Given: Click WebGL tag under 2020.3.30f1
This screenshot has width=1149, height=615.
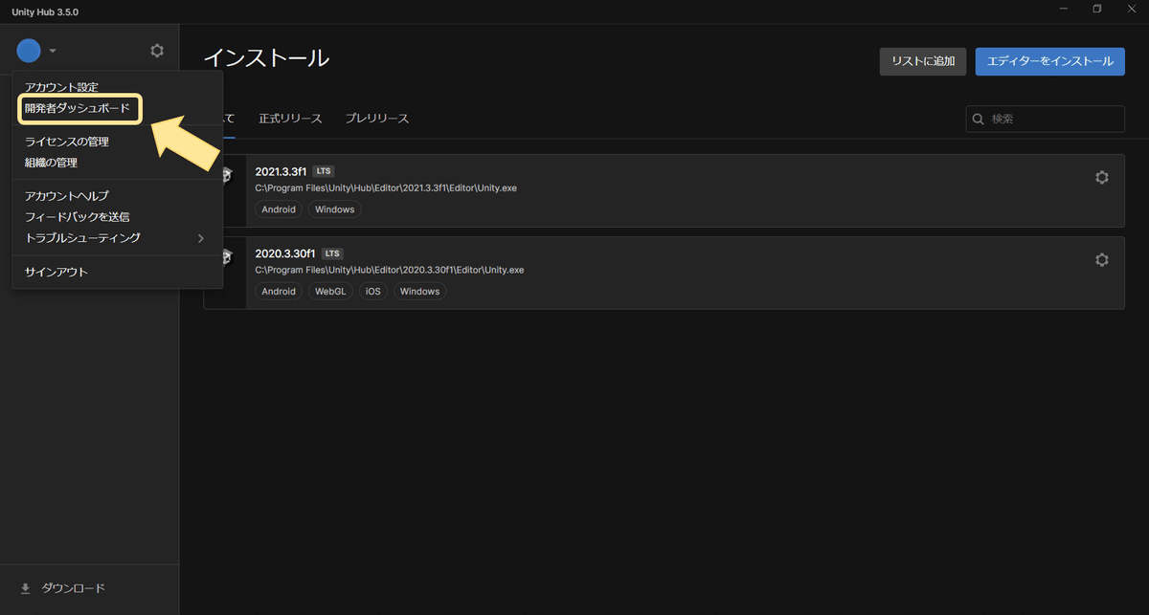Looking at the screenshot, I should pos(331,292).
